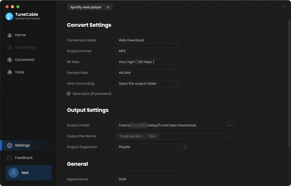Click the swap source arrows icon
The width and height of the screenshot is (291, 186).
[108, 7]
